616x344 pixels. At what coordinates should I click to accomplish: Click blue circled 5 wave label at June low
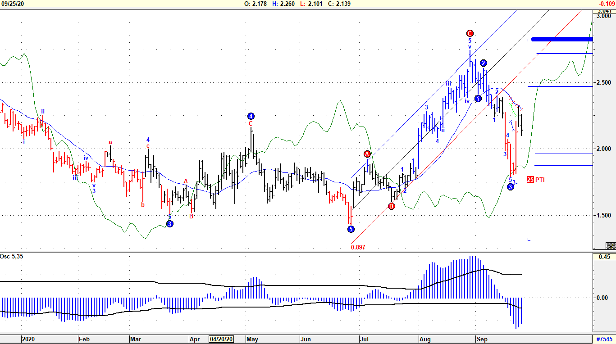coord(351,229)
